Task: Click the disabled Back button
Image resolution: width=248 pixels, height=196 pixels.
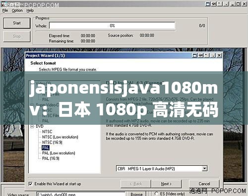Action: coord(136,184)
